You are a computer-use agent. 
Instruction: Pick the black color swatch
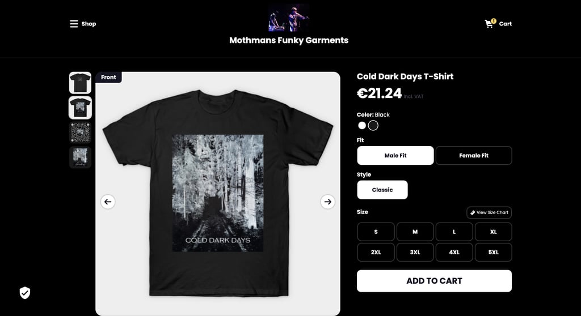point(373,126)
